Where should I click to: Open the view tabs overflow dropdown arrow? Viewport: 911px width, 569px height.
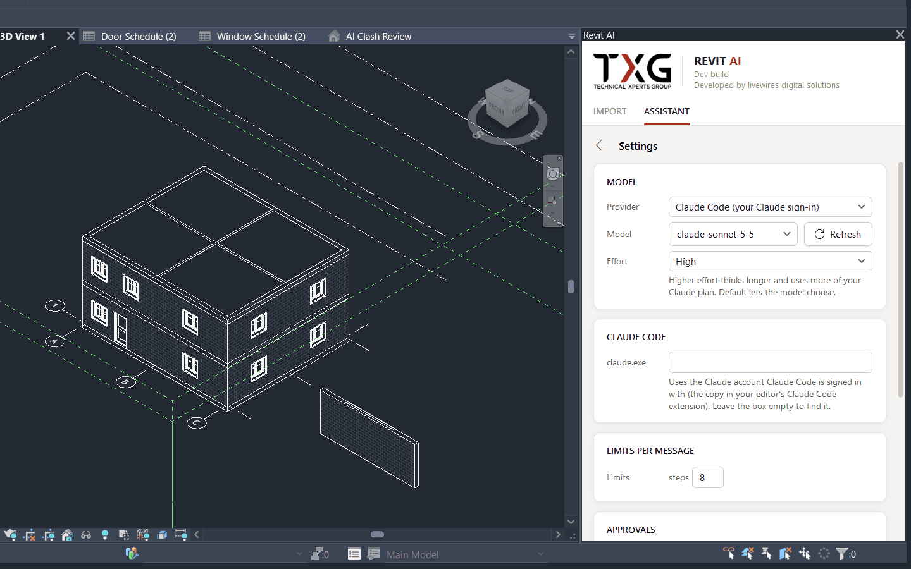[571, 37]
